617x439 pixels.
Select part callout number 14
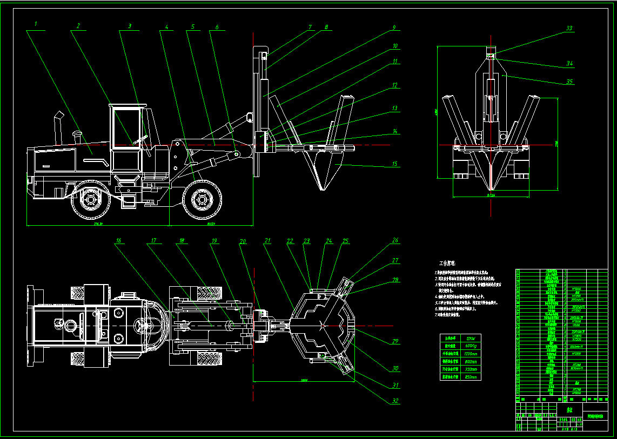(x=395, y=131)
